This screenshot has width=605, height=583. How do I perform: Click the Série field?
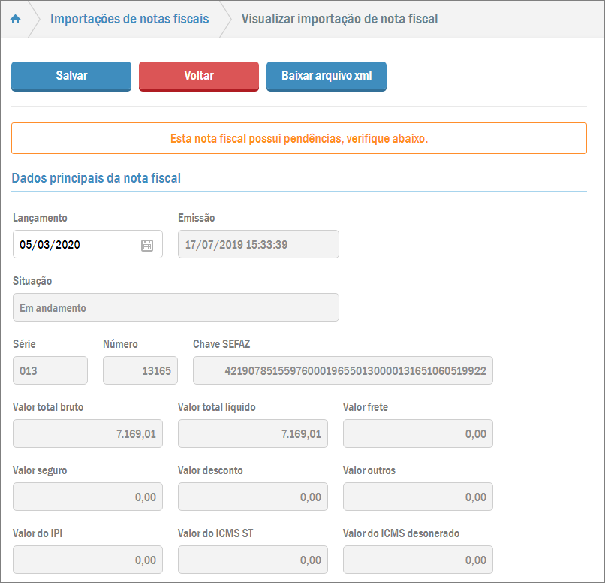(x=50, y=371)
